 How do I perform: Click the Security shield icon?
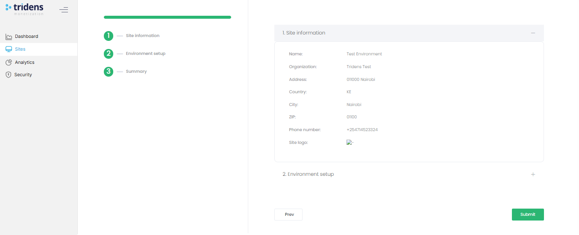[x=9, y=75]
